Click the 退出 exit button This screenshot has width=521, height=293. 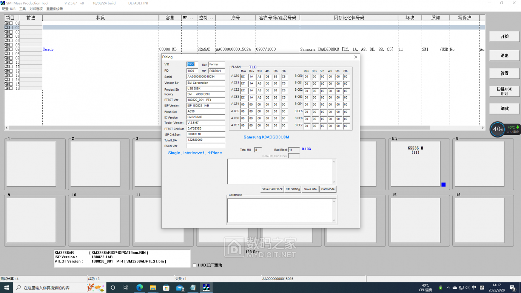(x=504, y=56)
